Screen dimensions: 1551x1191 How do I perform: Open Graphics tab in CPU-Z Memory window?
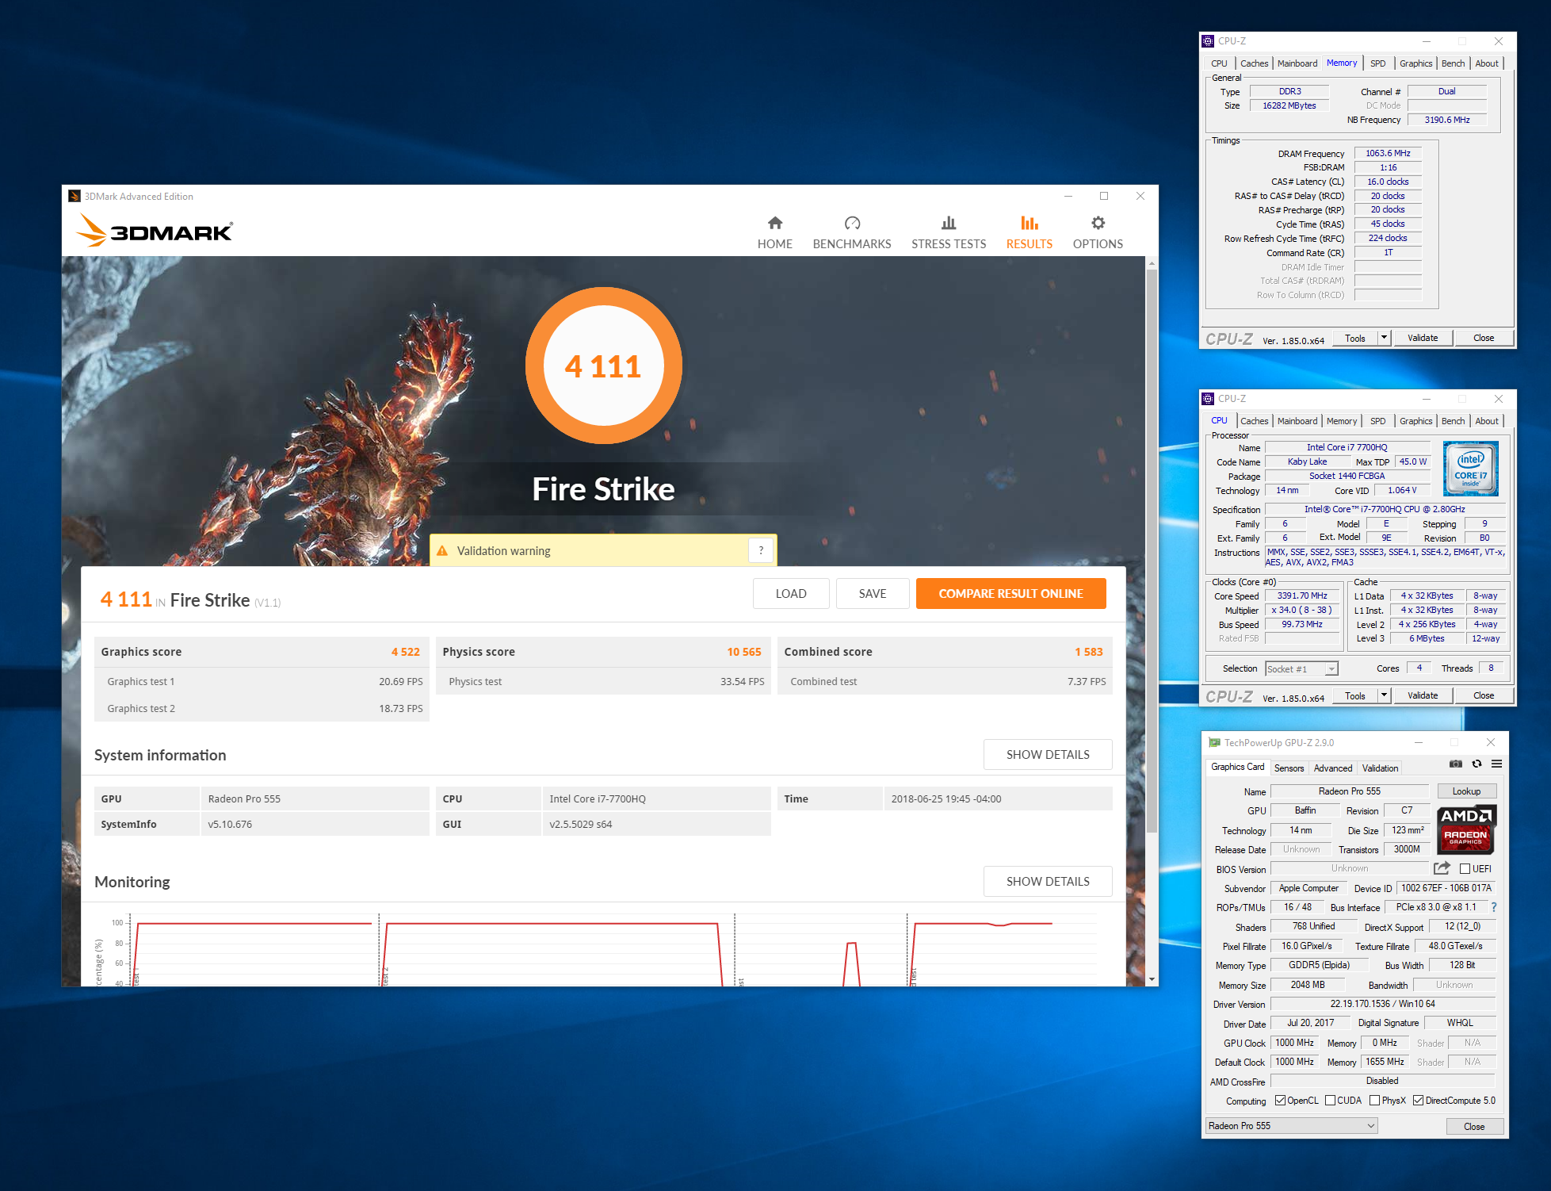[1415, 63]
